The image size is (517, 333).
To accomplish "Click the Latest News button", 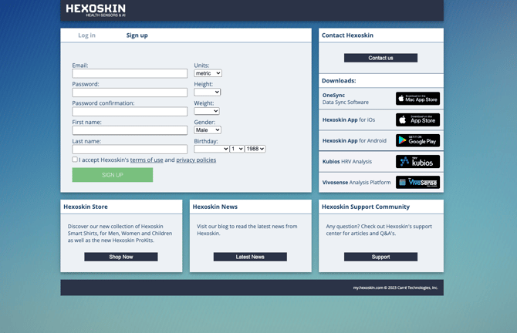I will [250, 257].
